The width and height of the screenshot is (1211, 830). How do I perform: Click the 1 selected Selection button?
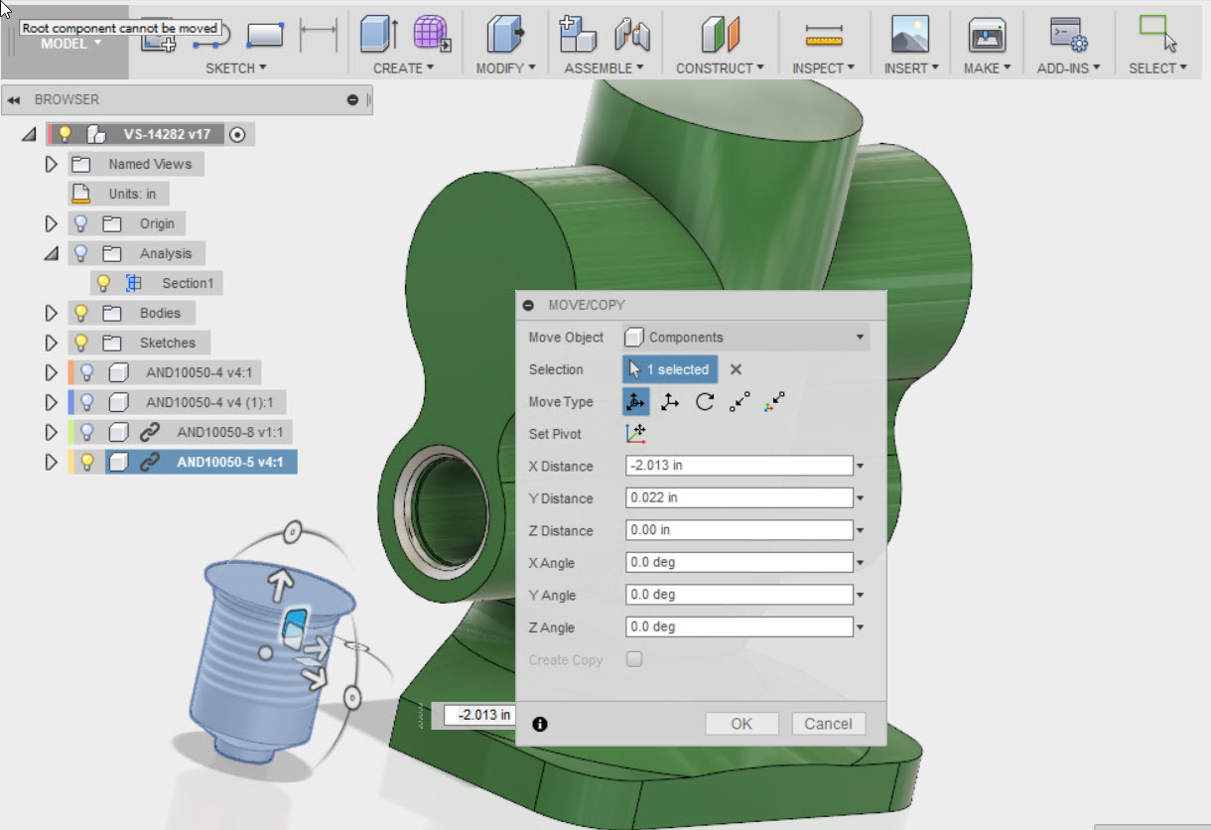pyautogui.click(x=670, y=369)
